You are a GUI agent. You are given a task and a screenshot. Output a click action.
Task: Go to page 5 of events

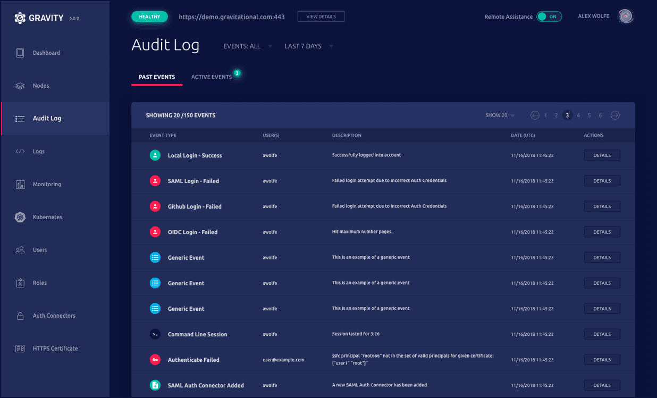point(589,115)
